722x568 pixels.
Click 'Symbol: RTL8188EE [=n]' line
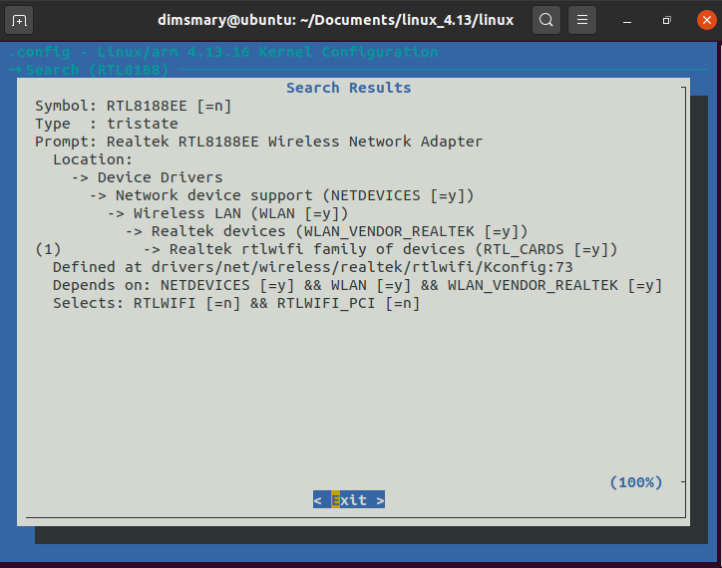[x=133, y=106]
